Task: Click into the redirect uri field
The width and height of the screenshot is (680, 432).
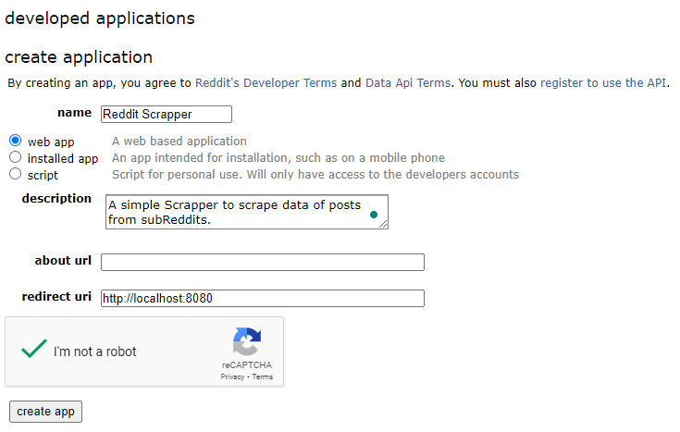Action: tap(263, 299)
